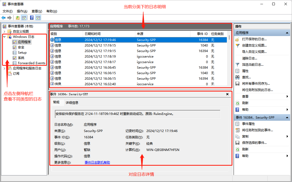Click the blue Help toolbar icon
Screen dimensions: 292x182
(32, 18)
